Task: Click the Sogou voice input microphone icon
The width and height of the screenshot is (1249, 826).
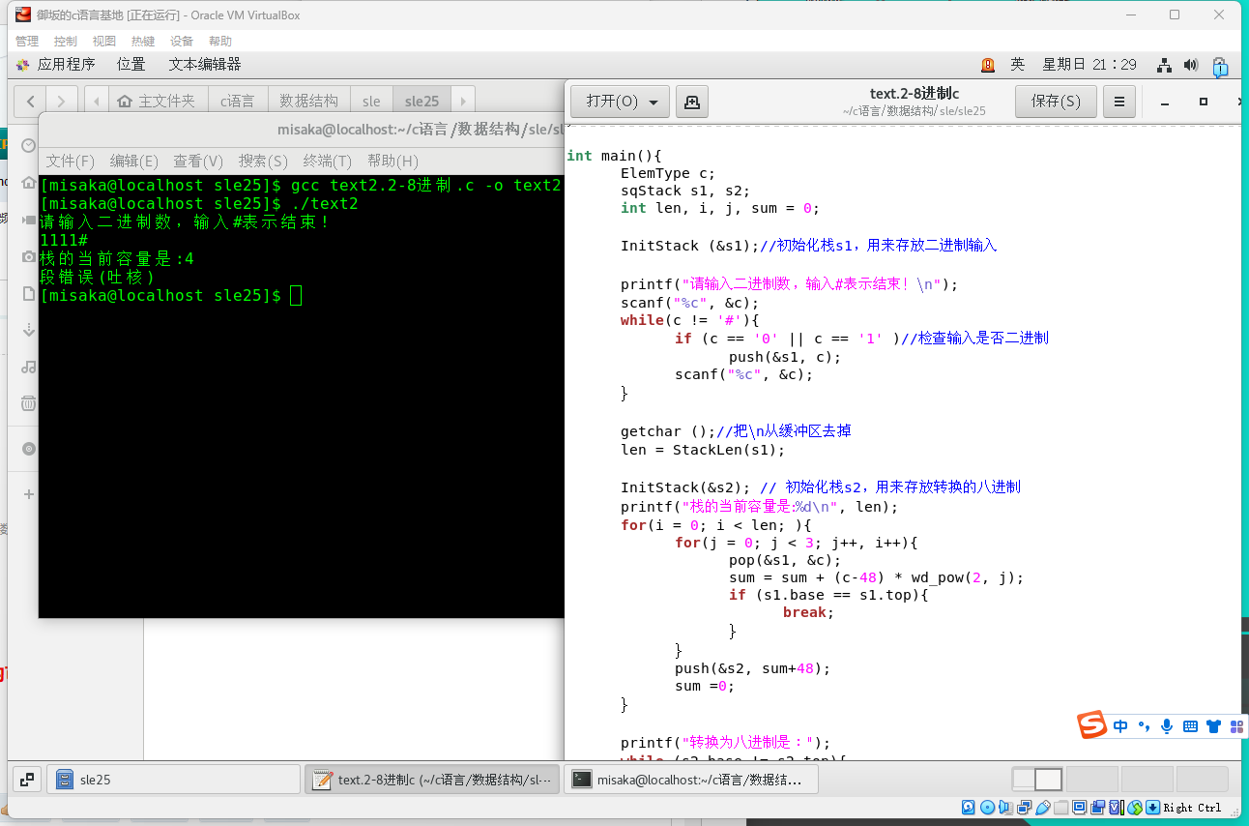Action: click(1168, 726)
